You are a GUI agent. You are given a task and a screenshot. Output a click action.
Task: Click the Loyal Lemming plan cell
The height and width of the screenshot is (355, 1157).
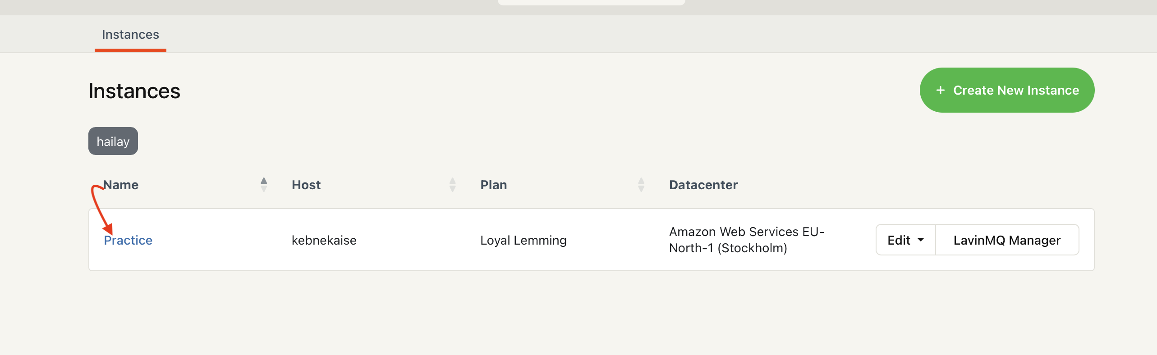click(x=523, y=240)
